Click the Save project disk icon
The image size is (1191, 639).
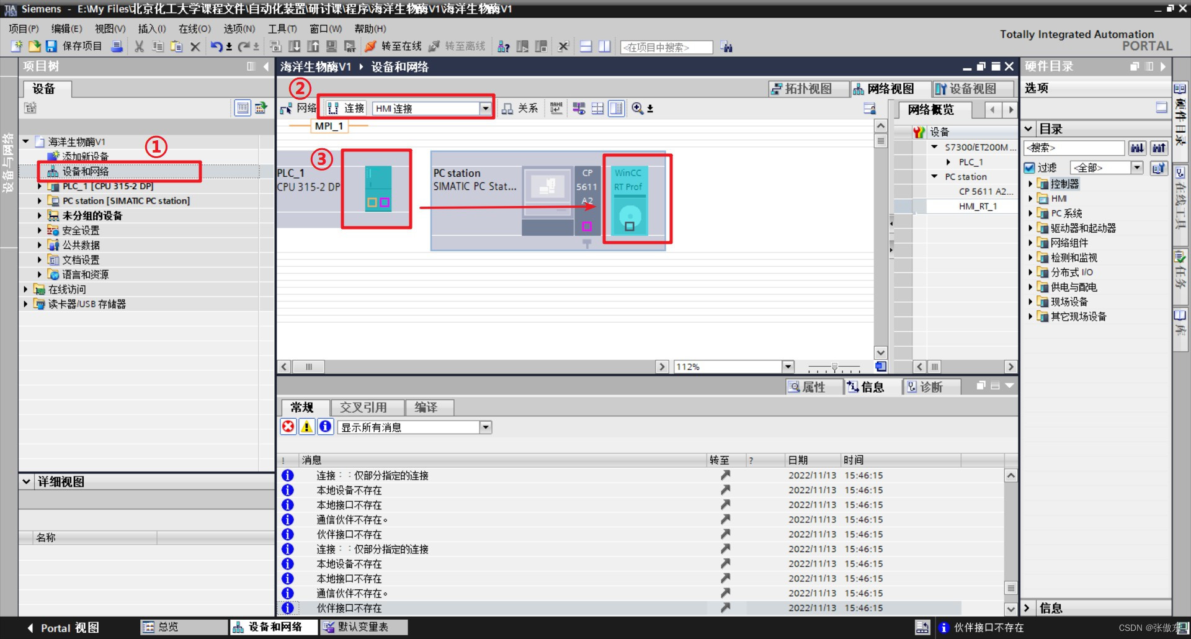click(x=51, y=47)
